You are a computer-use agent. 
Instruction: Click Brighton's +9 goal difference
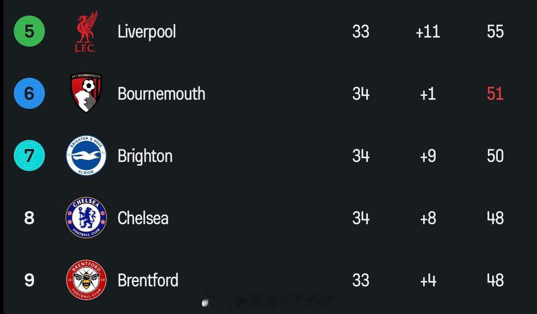[x=428, y=156]
